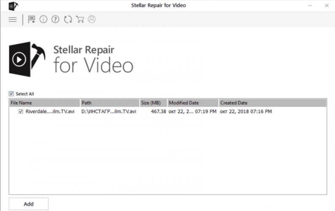Open the Help question mark icon

55,19
